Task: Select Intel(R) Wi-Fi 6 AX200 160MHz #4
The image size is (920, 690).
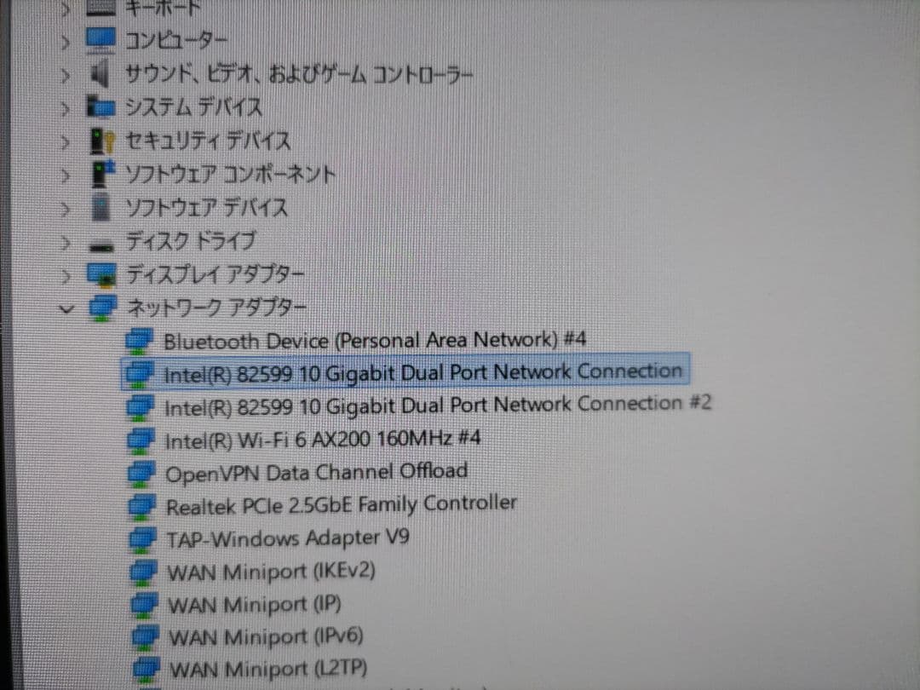Action: (323, 440)
